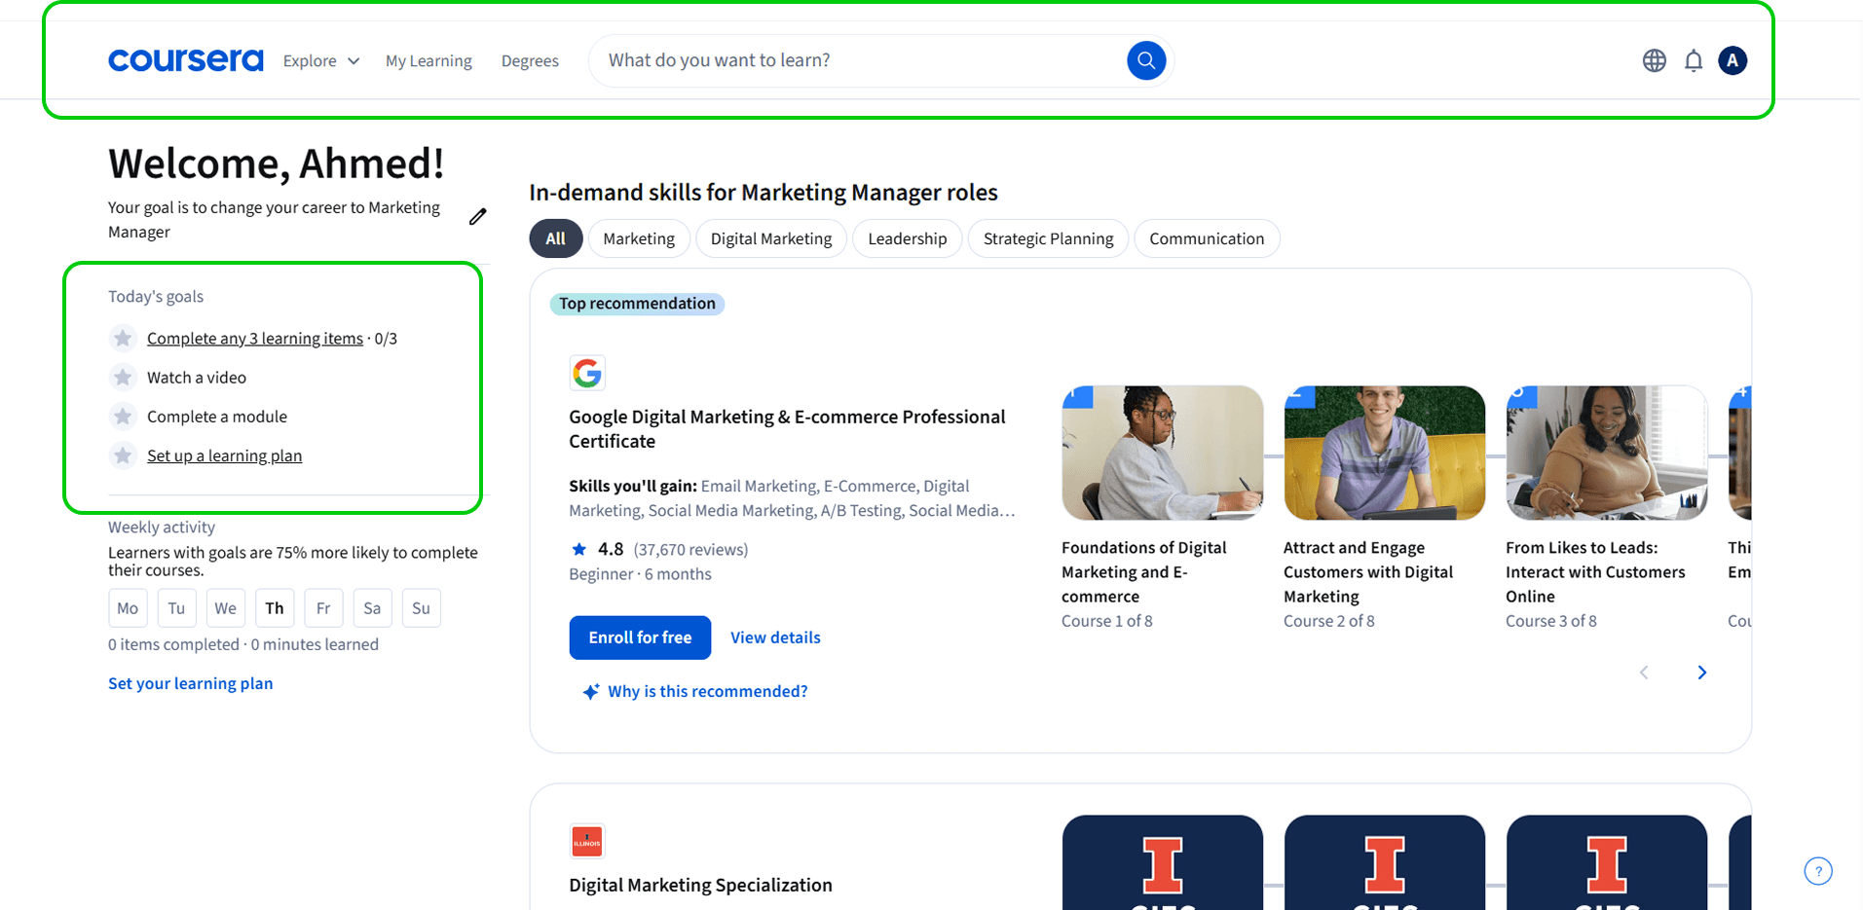Select the Strategic Planning skill filter
Viewport: 1863px width, 910px height.
1048,238
